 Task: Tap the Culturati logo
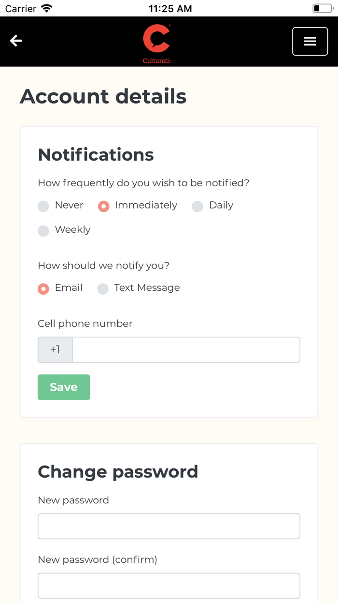pos(157,43)
